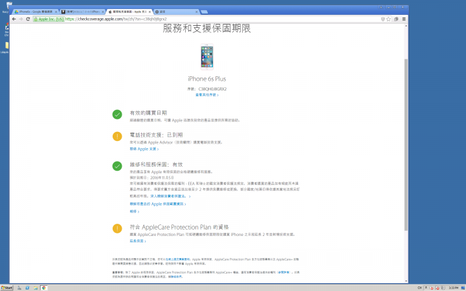Click the yellow warning icon beside AppleCare Protection Plan
Screen dimensions: 466x291
click(x=117, y=228)
